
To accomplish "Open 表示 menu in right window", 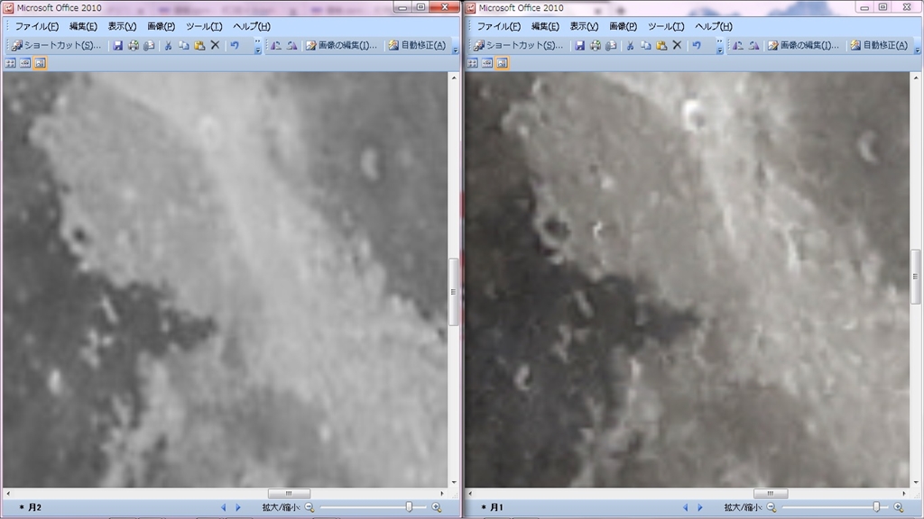I will [584, 26].
